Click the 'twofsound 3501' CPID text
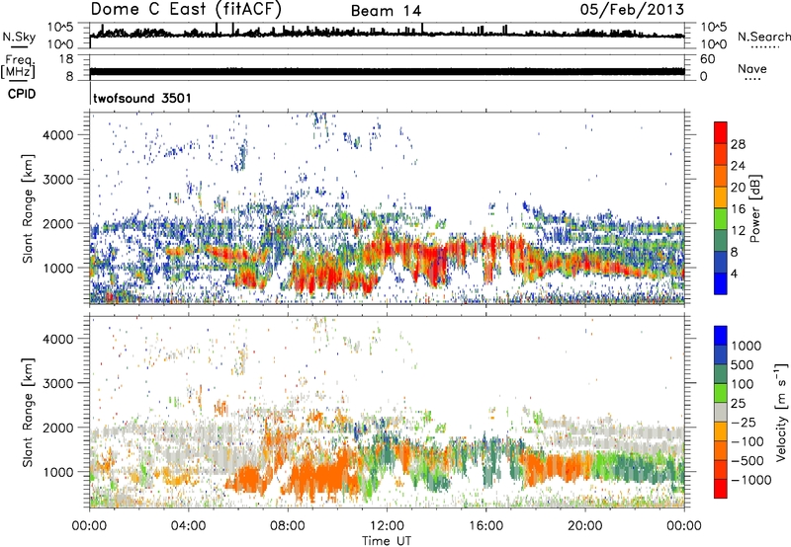The height and width of the screenshot is (547, 791). pos(142,98)
